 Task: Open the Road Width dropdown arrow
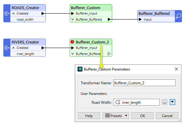[173, 102]
